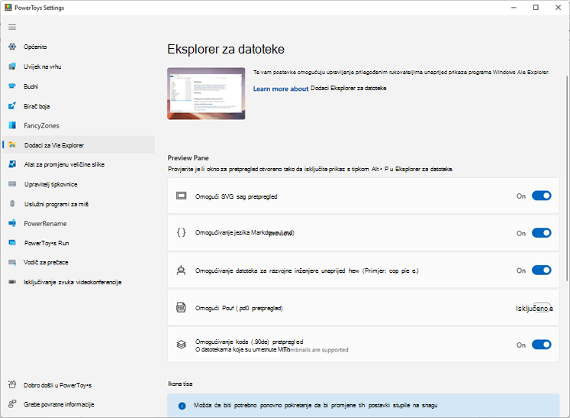Click the Eksplorer za datoteke page title
This screenshot has width=570, height=418.
(226, 49)
